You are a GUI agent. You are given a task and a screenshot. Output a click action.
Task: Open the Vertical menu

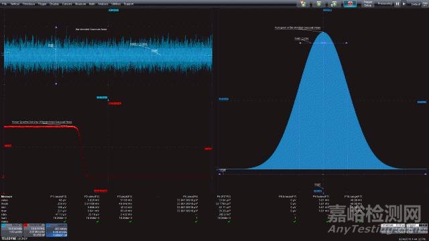[15, 4]
